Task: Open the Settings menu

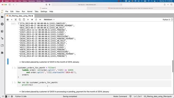Action: coord(44,11)
